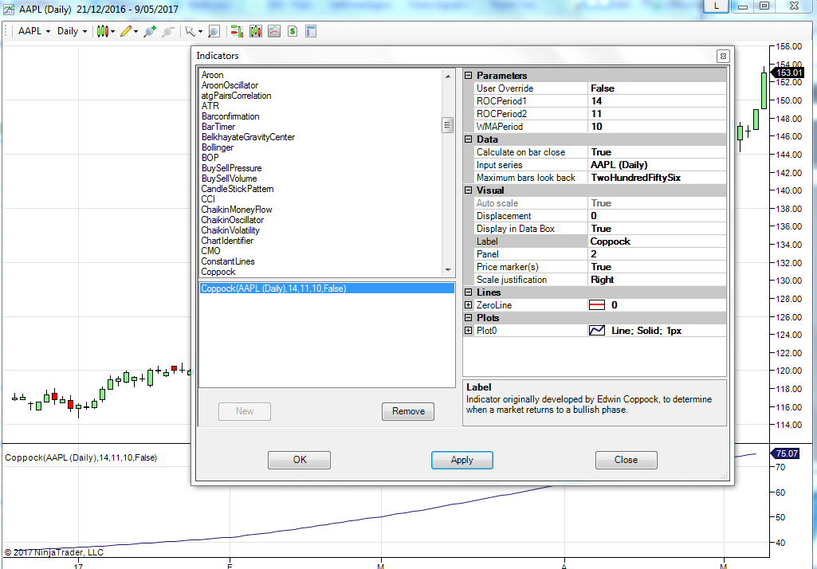Open the Indicators toolbar icon
This screenshot has height=569, width=817.
[274, 31]
